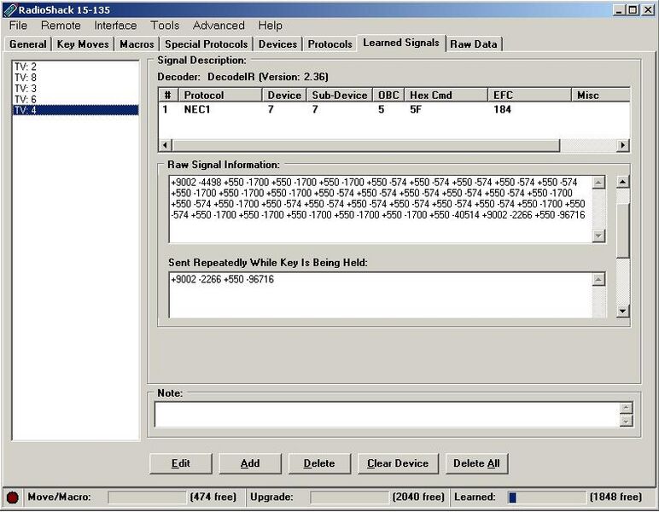Click the Sub-Device column header
This screenshot has width=659, height=512.
click(340, 96)
